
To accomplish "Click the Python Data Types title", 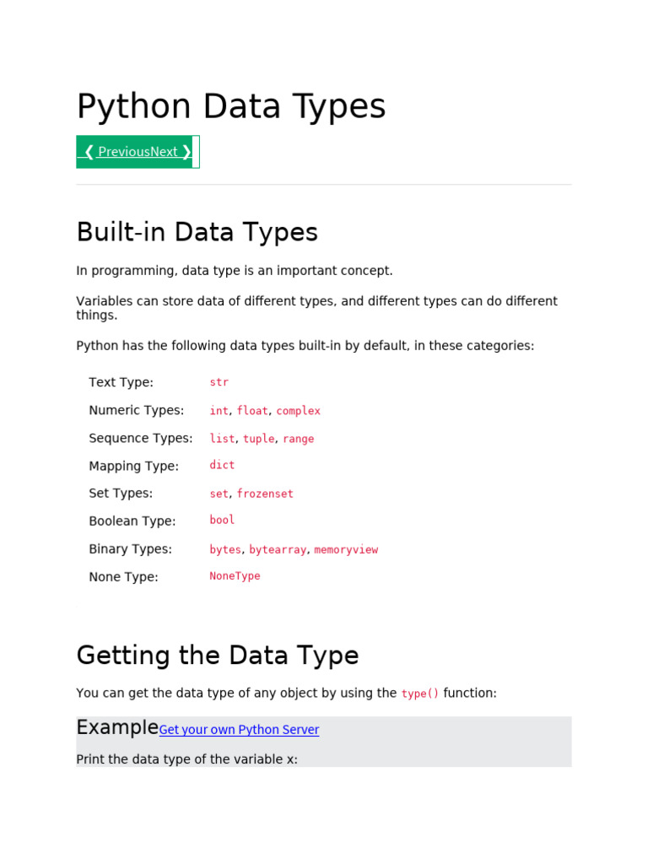I will [x=230, y=107].
